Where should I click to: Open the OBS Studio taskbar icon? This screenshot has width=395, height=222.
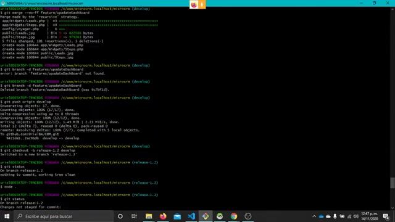point(248,216)
